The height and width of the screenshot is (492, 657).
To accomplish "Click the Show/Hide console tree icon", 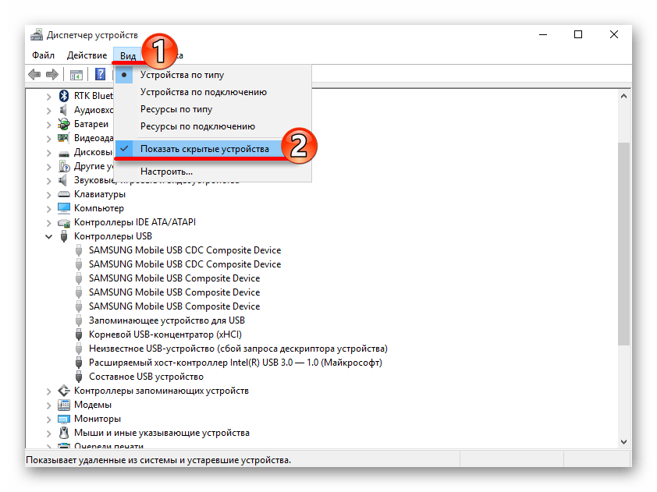I will point(76,75).
